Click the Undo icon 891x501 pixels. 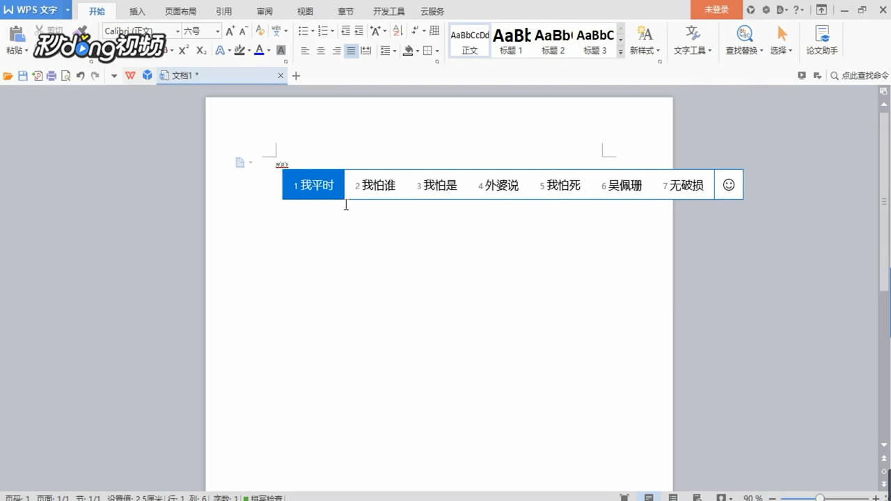click(x=80, y=75)
